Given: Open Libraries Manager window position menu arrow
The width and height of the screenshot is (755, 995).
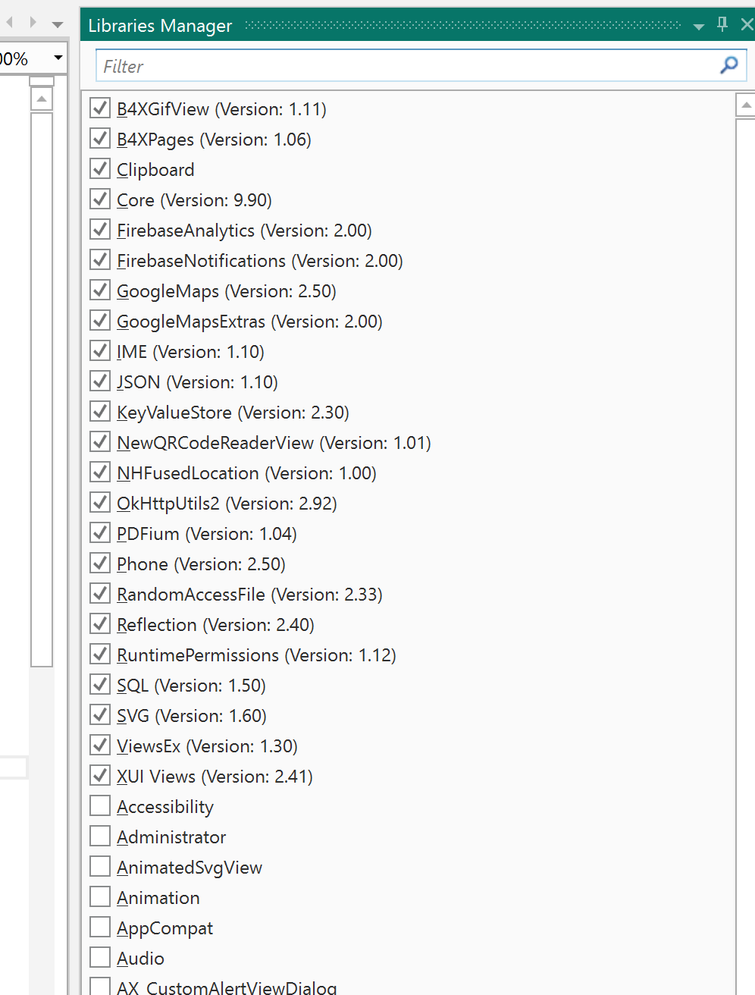Looking at the screenshot, I should point(699,27).
